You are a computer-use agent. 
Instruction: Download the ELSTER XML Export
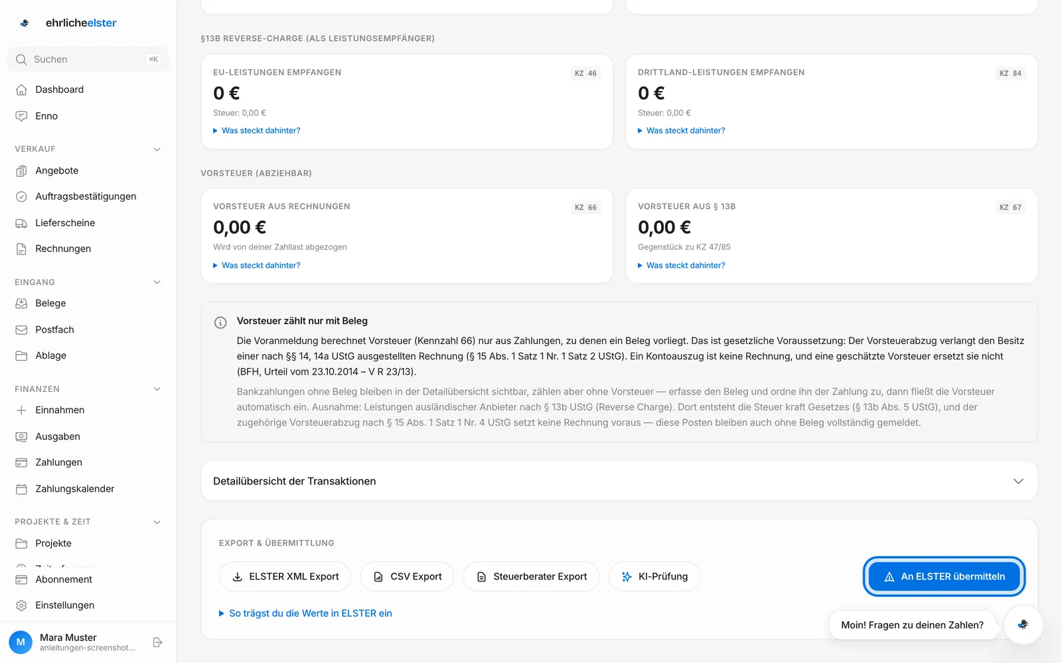click(x=285, y=577)
